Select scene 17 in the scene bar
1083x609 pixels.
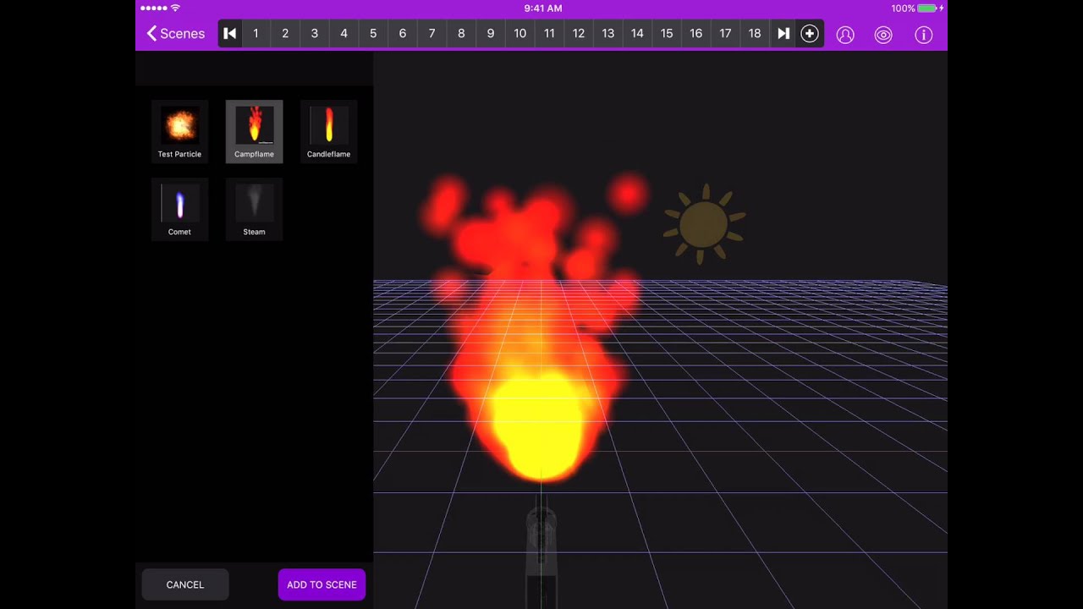pos(725,34)
